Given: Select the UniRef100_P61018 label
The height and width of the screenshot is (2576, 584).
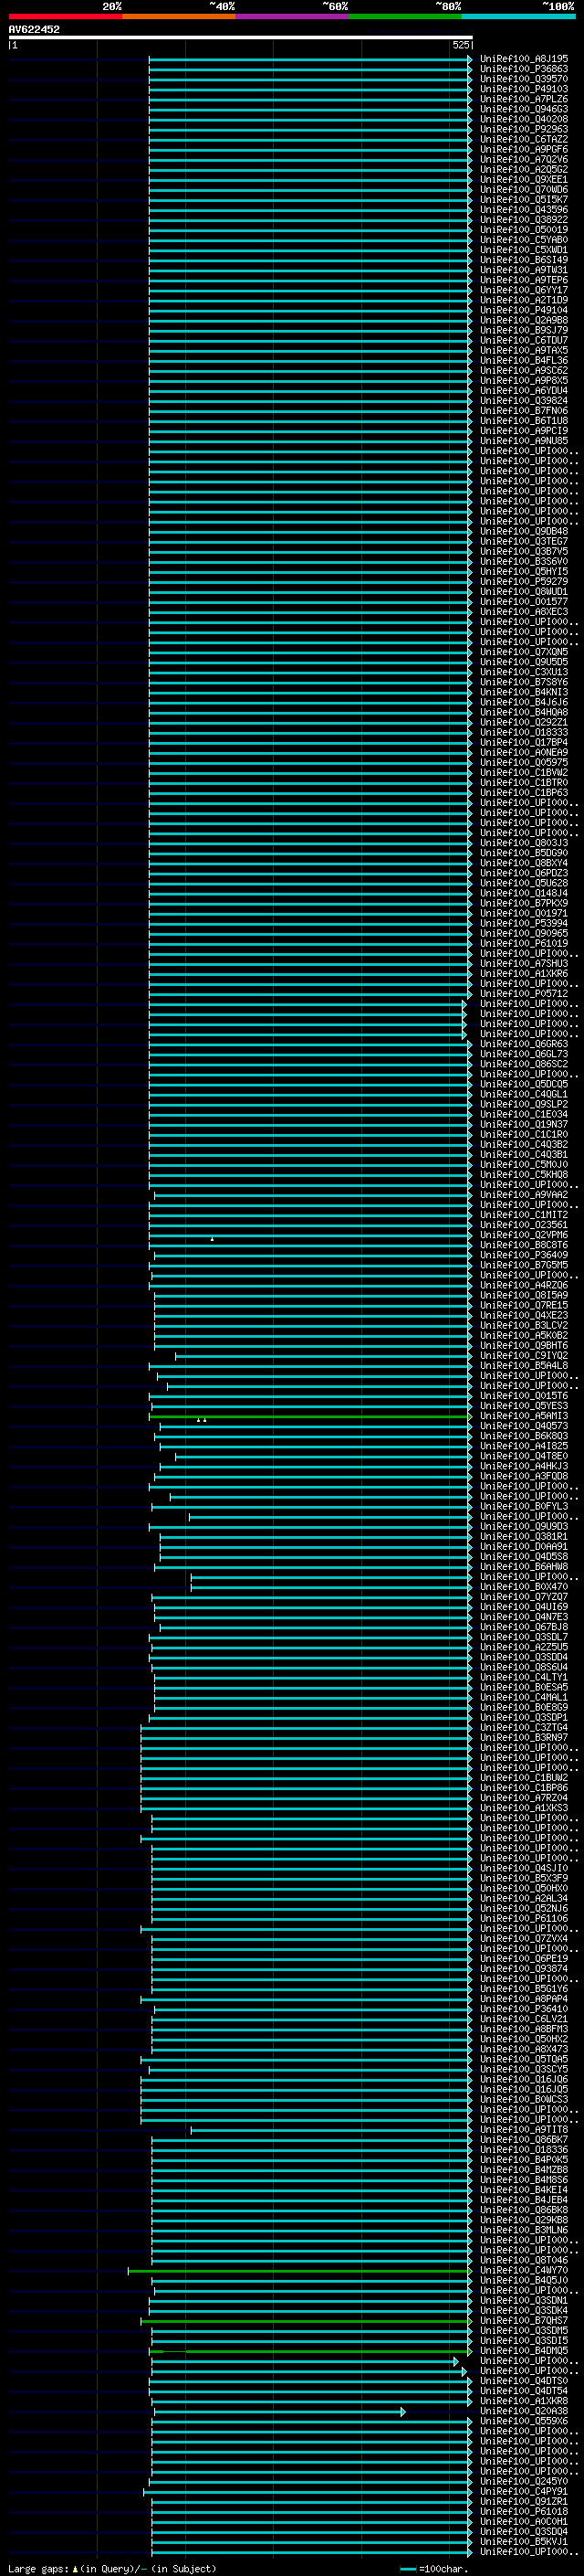Looking at the screenshot, I should [x=524, y=2512].
